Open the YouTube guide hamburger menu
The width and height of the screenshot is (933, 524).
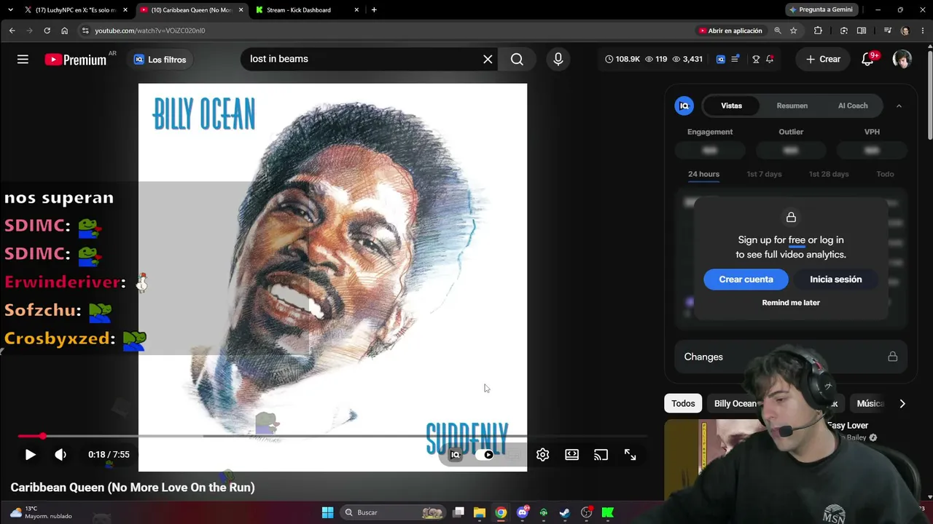pos(23,60)
